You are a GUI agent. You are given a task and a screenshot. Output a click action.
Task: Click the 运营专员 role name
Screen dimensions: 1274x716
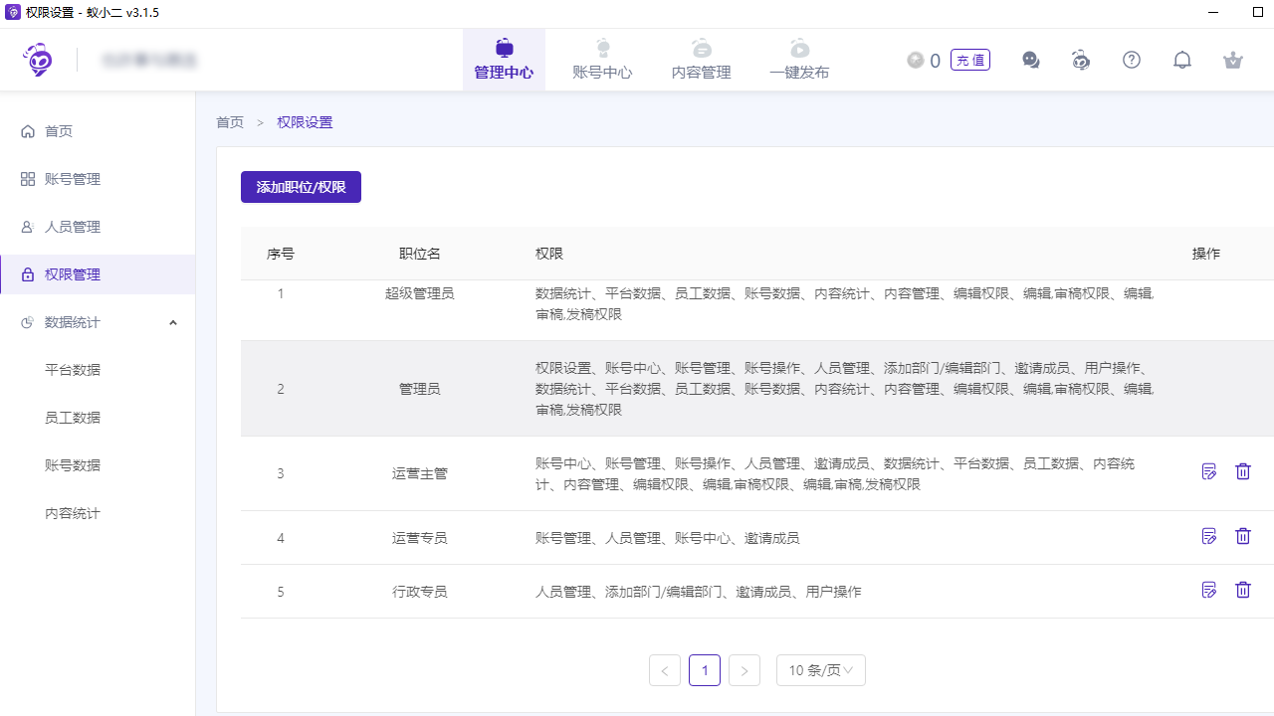420,538
